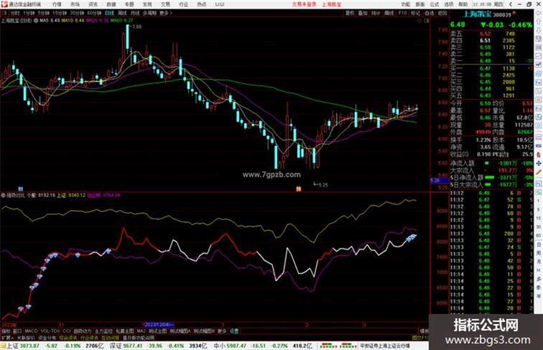
Task: Open the 数据 menu
Action: [111, 5]
